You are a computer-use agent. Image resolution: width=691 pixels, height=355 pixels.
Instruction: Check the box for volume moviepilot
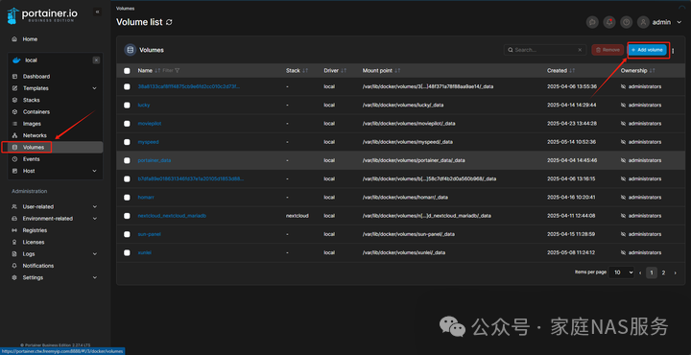(127, 124)
